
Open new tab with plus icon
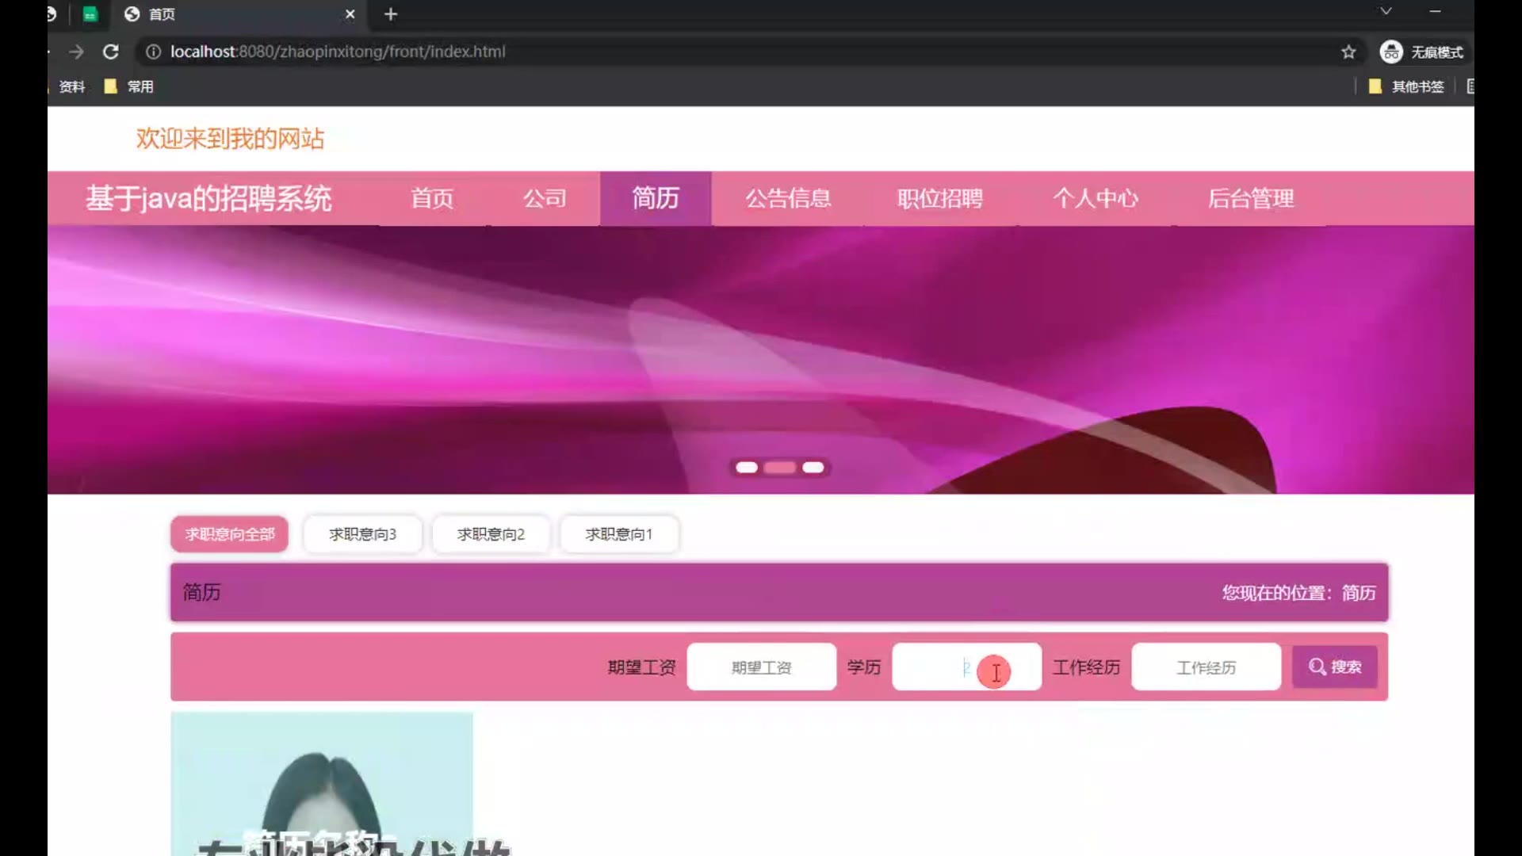(x=390, y=14)
